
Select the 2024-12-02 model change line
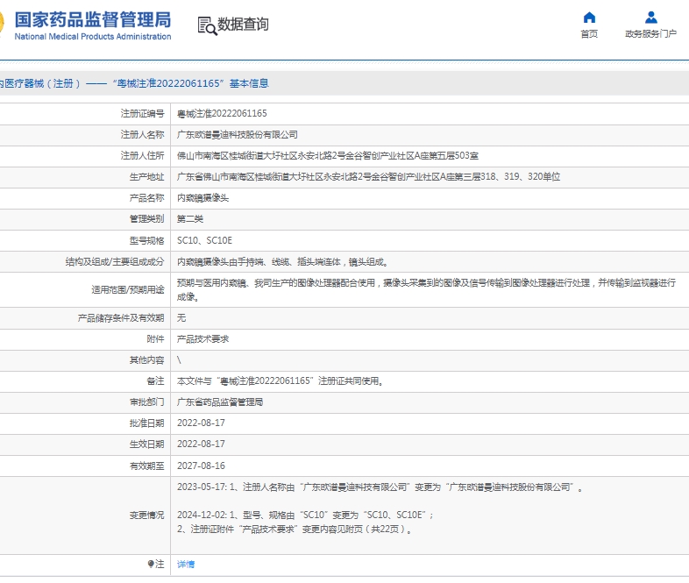[306, 515]
